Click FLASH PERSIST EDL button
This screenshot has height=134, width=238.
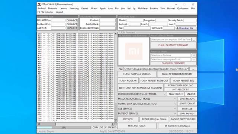(184, 80)
